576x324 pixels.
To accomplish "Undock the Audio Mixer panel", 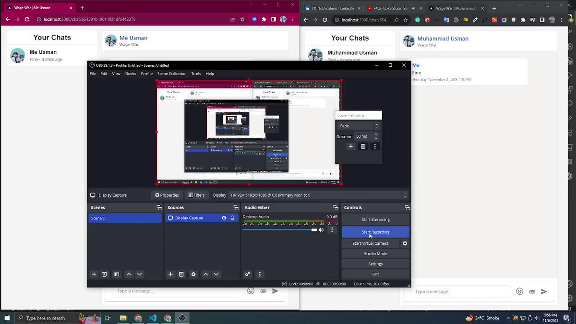I will (x=336, y=207).
